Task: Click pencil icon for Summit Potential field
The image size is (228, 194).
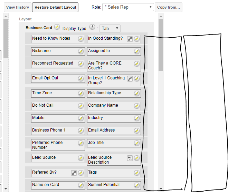Action: point(137,185)
